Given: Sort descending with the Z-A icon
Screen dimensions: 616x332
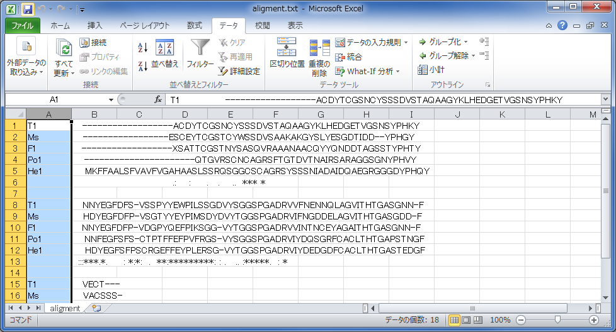Looking at the screenshot, I should (142, 65).
